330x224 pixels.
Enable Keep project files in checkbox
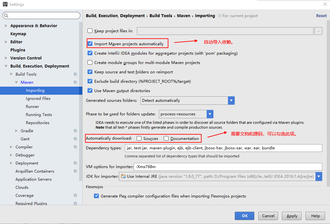pos(90,31)
